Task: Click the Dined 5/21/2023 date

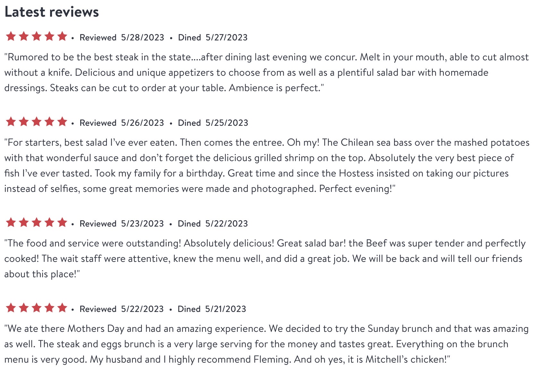Action: coord(212,309)
